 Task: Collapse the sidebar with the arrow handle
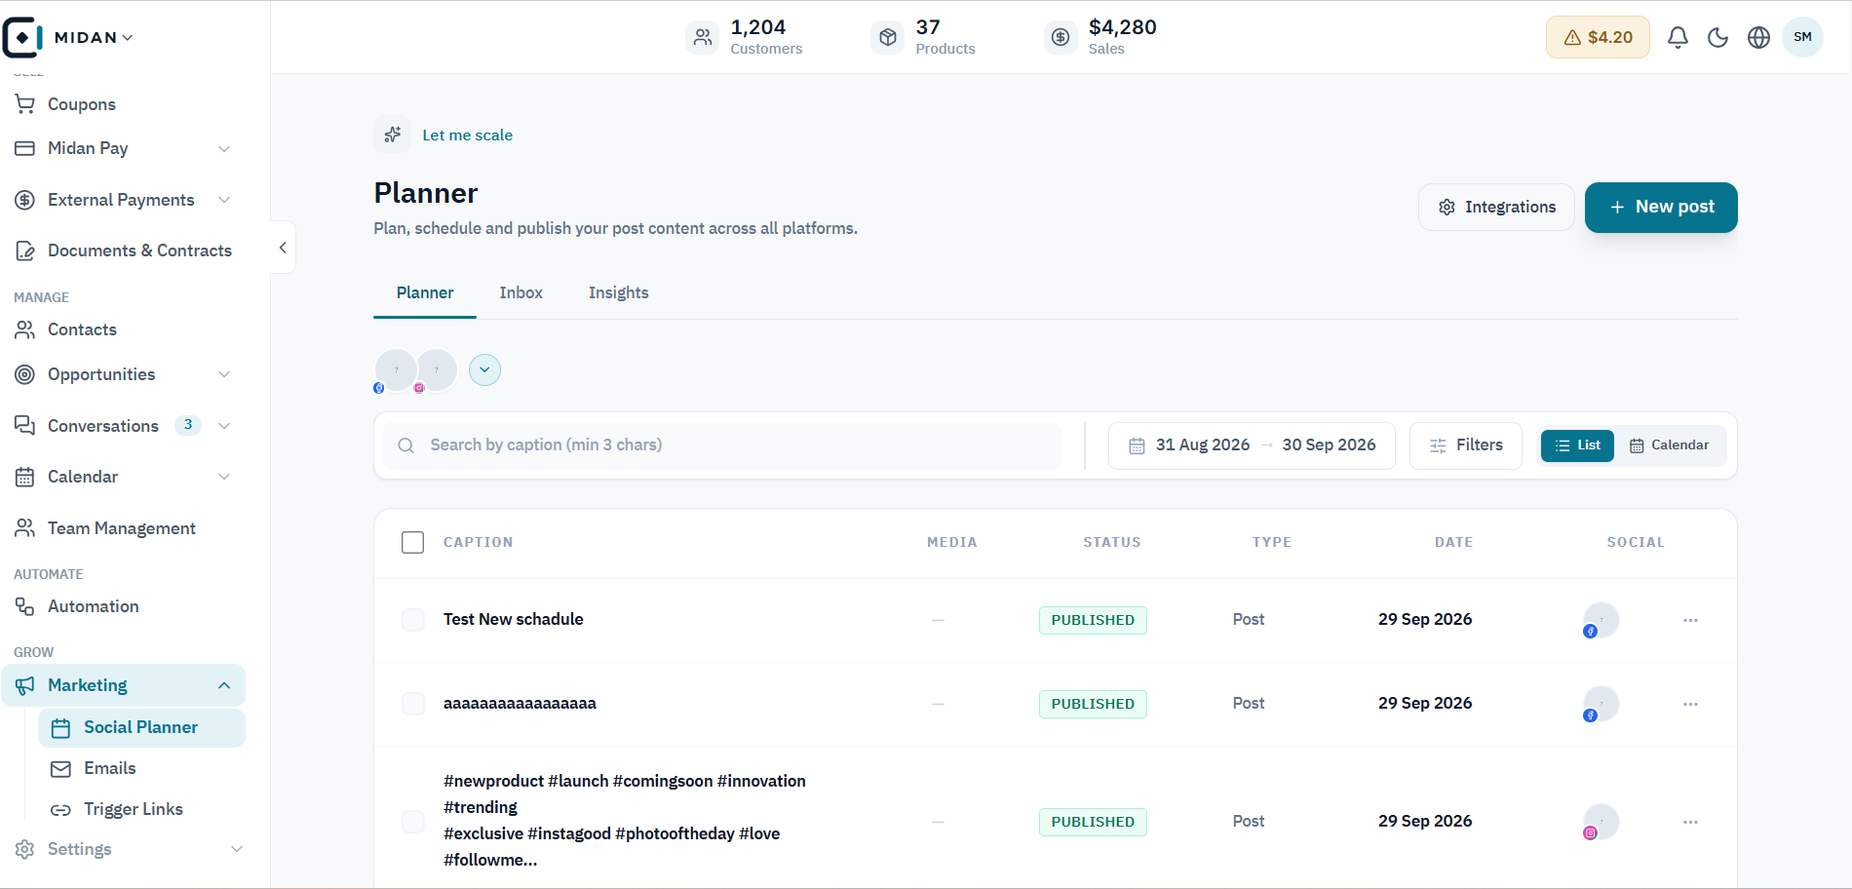[283, 248]
